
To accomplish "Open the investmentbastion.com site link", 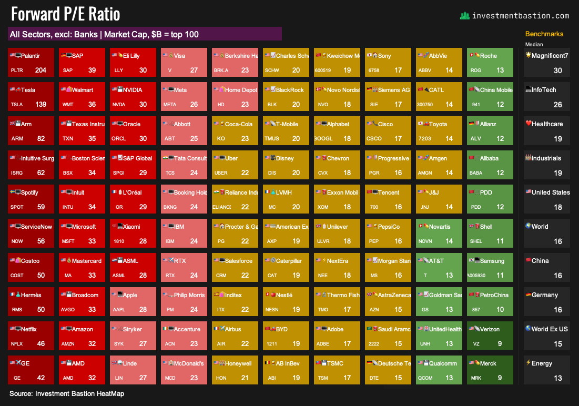I will coord(521,16).
